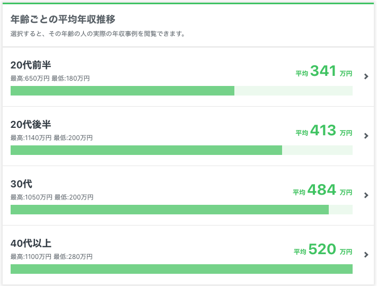
Task: Click the 平均 341 万円 salary figure
Action: coord(324,71)
